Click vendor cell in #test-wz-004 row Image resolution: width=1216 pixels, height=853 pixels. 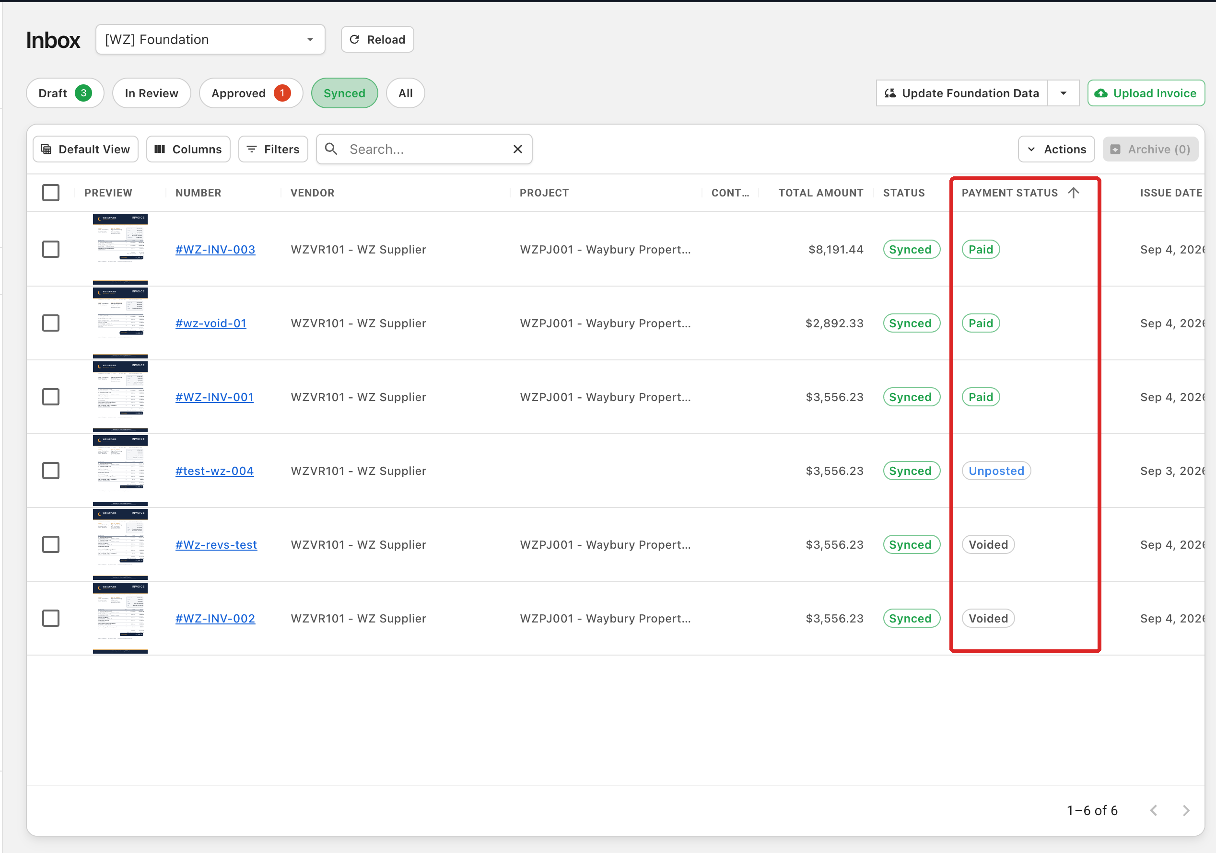[x=359, y=471]
